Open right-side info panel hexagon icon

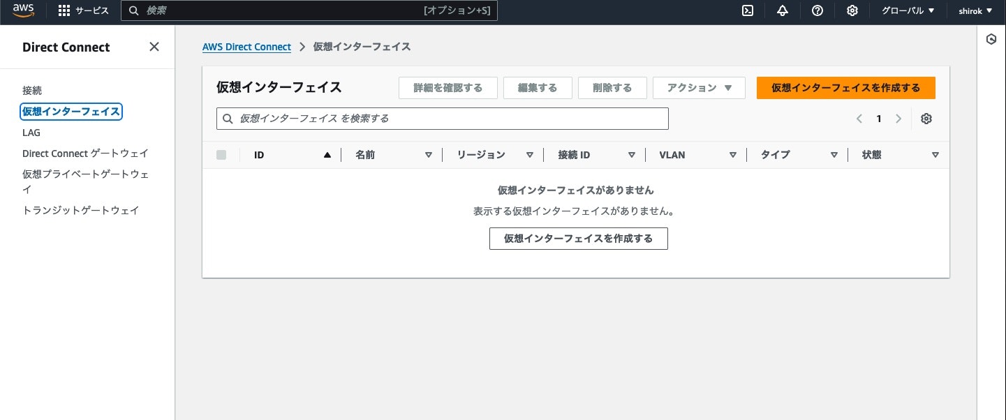point(991,39)
